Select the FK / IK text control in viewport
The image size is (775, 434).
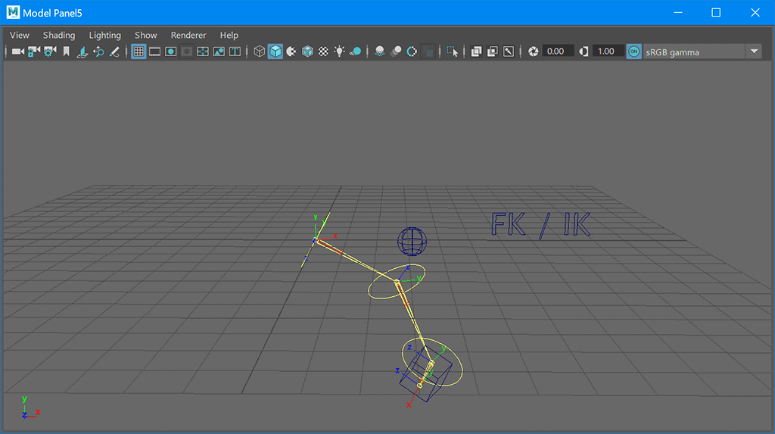540,225
